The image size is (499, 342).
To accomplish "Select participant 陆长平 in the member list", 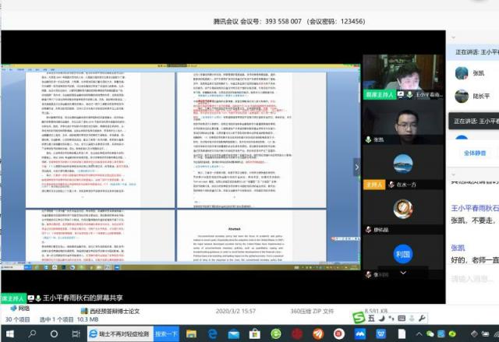I will pyautogui.click(x=481, y=97).
